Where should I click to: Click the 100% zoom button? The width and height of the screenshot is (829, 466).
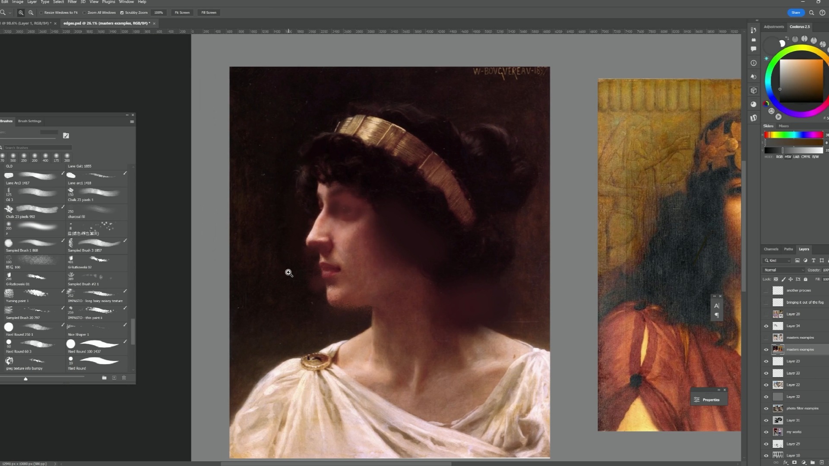(x=158, y=13)
